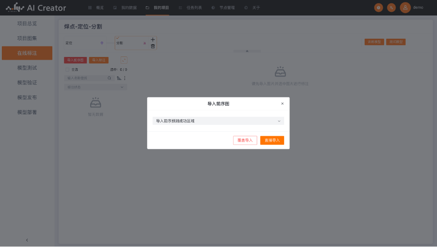Collapse the pipeline panel with up arrow
This screenshot has height=247, width=437.
[x=247, y=51]
